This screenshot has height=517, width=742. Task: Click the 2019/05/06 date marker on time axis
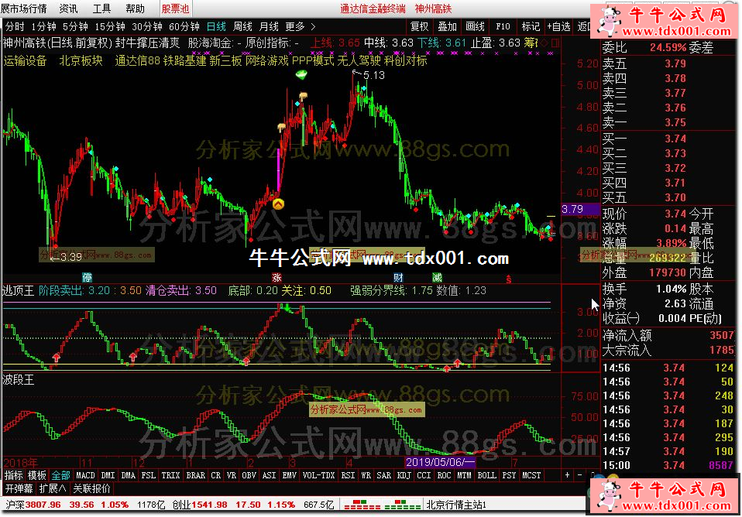[441, 461]
